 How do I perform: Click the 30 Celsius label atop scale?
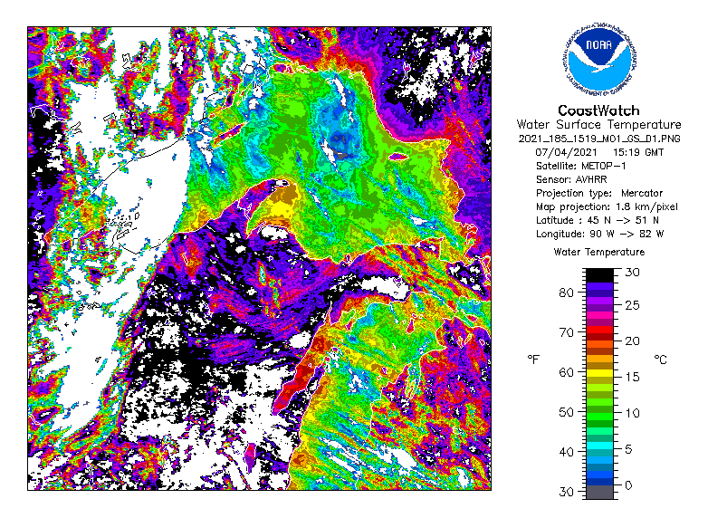coord(632,272)
